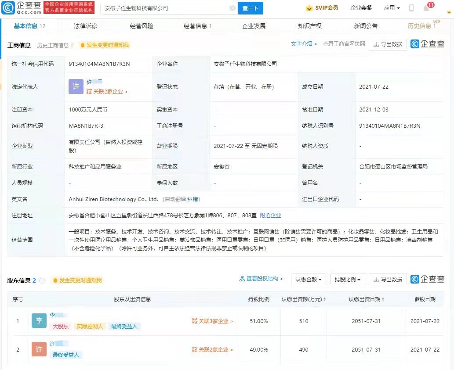This screenshot has height=370, width=454.
Task: Click 导出数据 button in 工商信息 section
Action: [x=388, y=44]
